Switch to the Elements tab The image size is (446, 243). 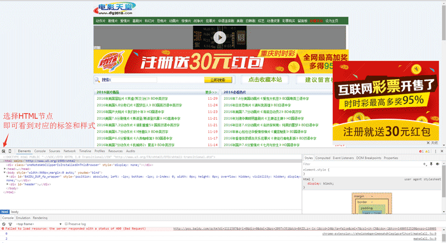point(24,151)
